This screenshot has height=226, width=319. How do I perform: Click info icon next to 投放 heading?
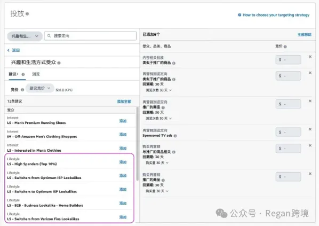[27, 14]
